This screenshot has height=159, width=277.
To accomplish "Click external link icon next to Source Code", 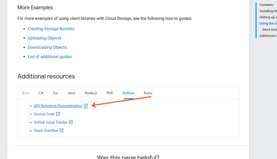I will coord(57,114).
